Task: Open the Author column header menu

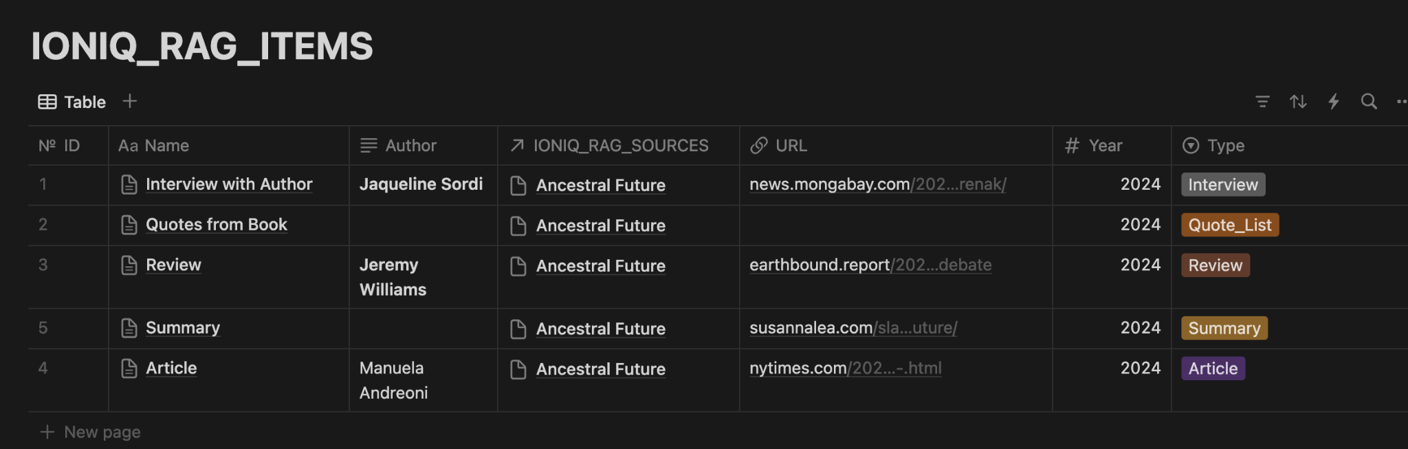Action: [410, 146]
